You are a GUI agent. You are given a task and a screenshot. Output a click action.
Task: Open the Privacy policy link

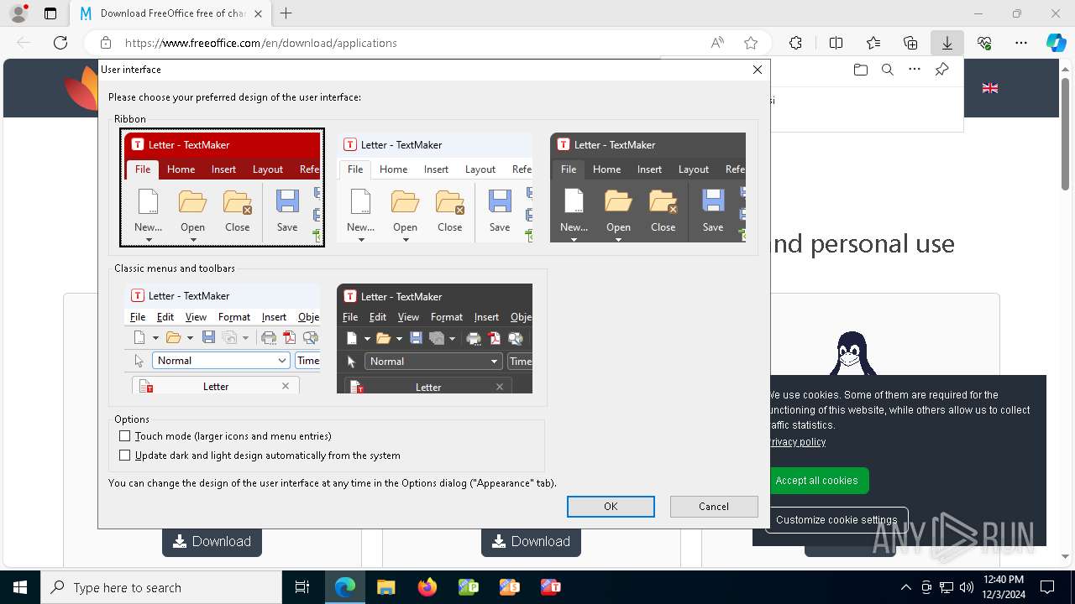(798, 442)
